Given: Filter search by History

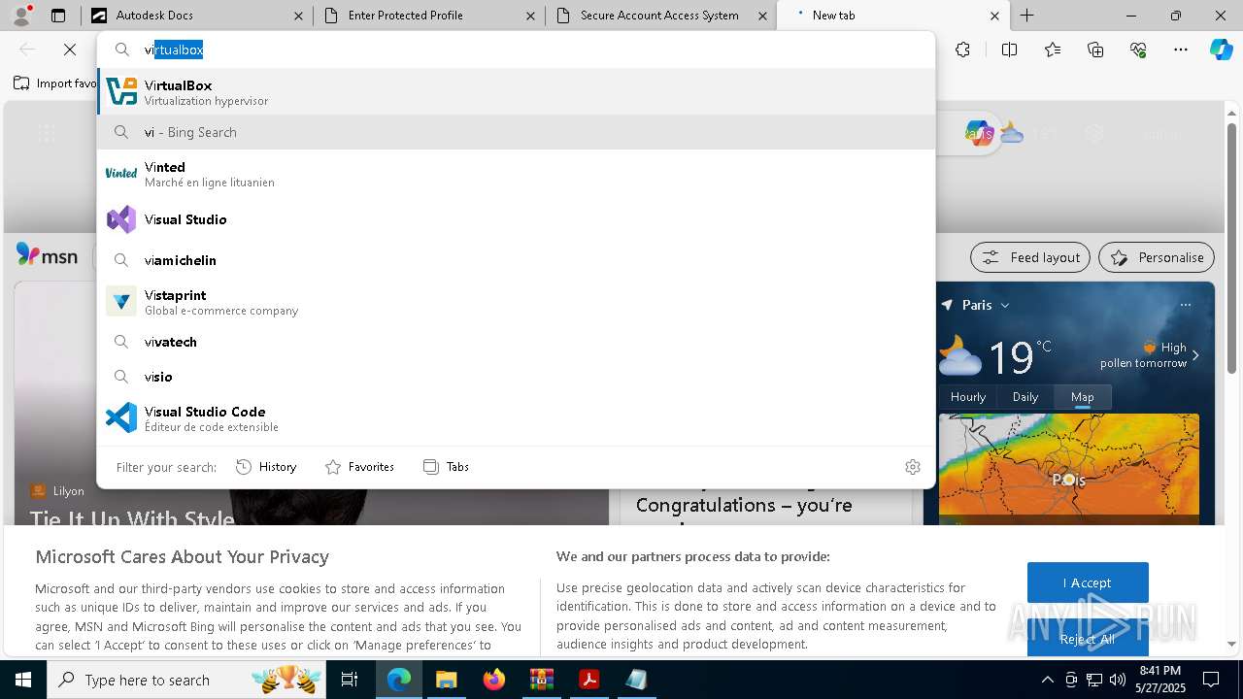Looking at the screenshot, I should pyautogui.click(x=266, y=467).
